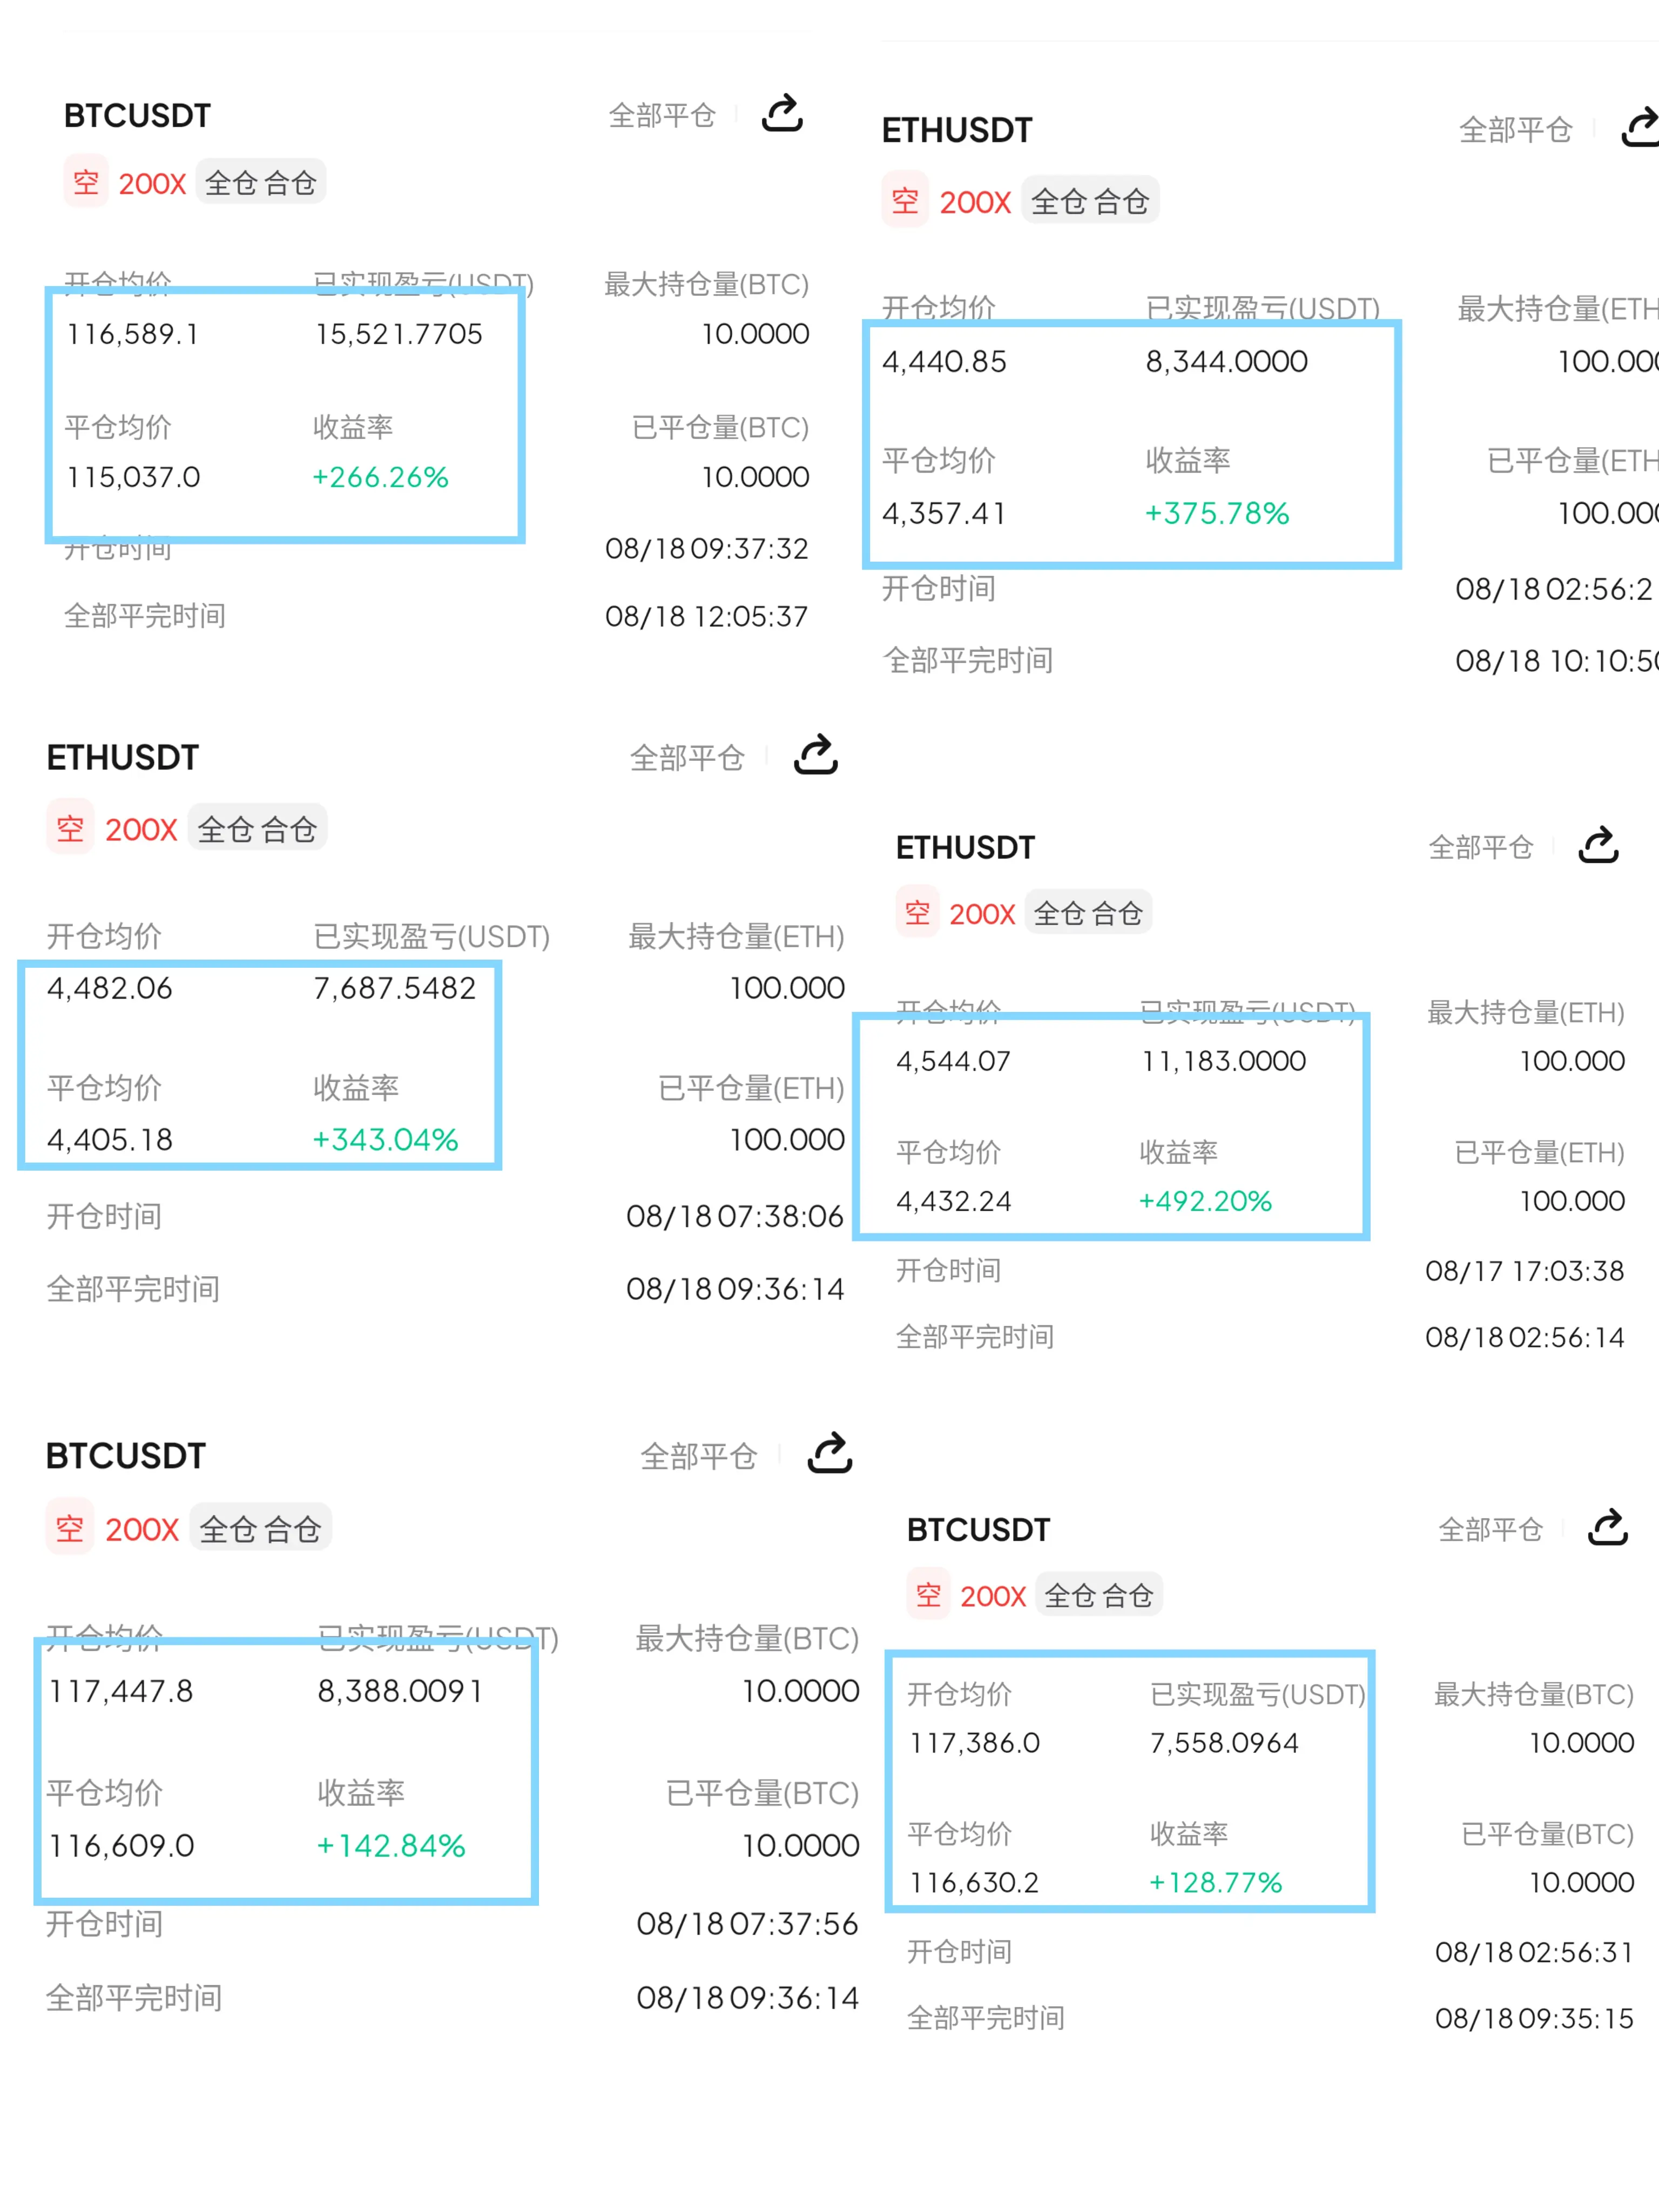Screen dimensions: 1659x2212
Task: Click 全部平仓 on BTCUSDT +142.84% card
Action: (698, 1457)
